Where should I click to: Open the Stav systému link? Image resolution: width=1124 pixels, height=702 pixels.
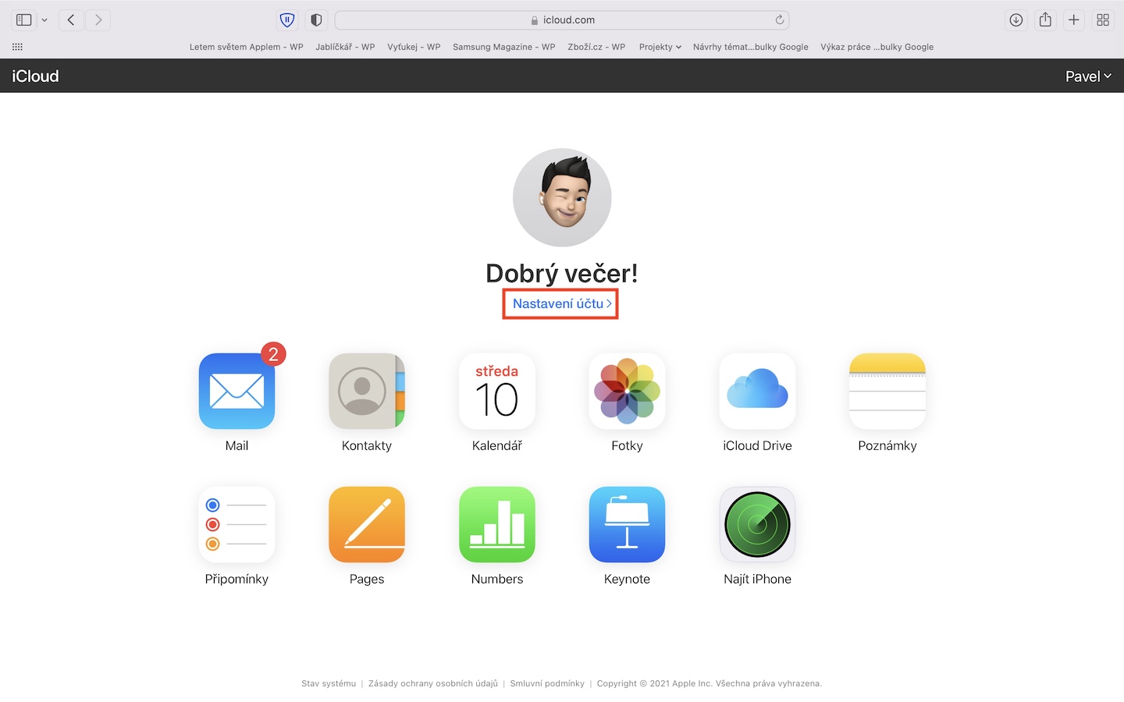(x=329, y=683)
